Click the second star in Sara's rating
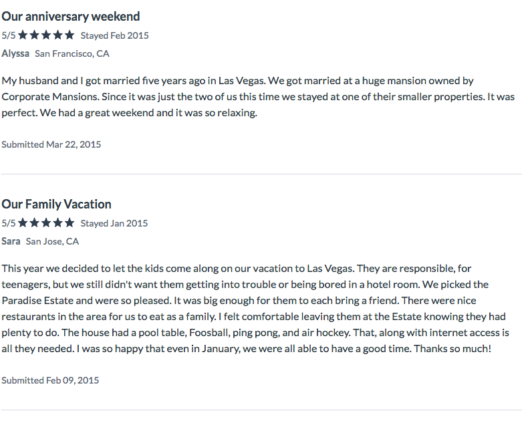 tap(35, 223)
